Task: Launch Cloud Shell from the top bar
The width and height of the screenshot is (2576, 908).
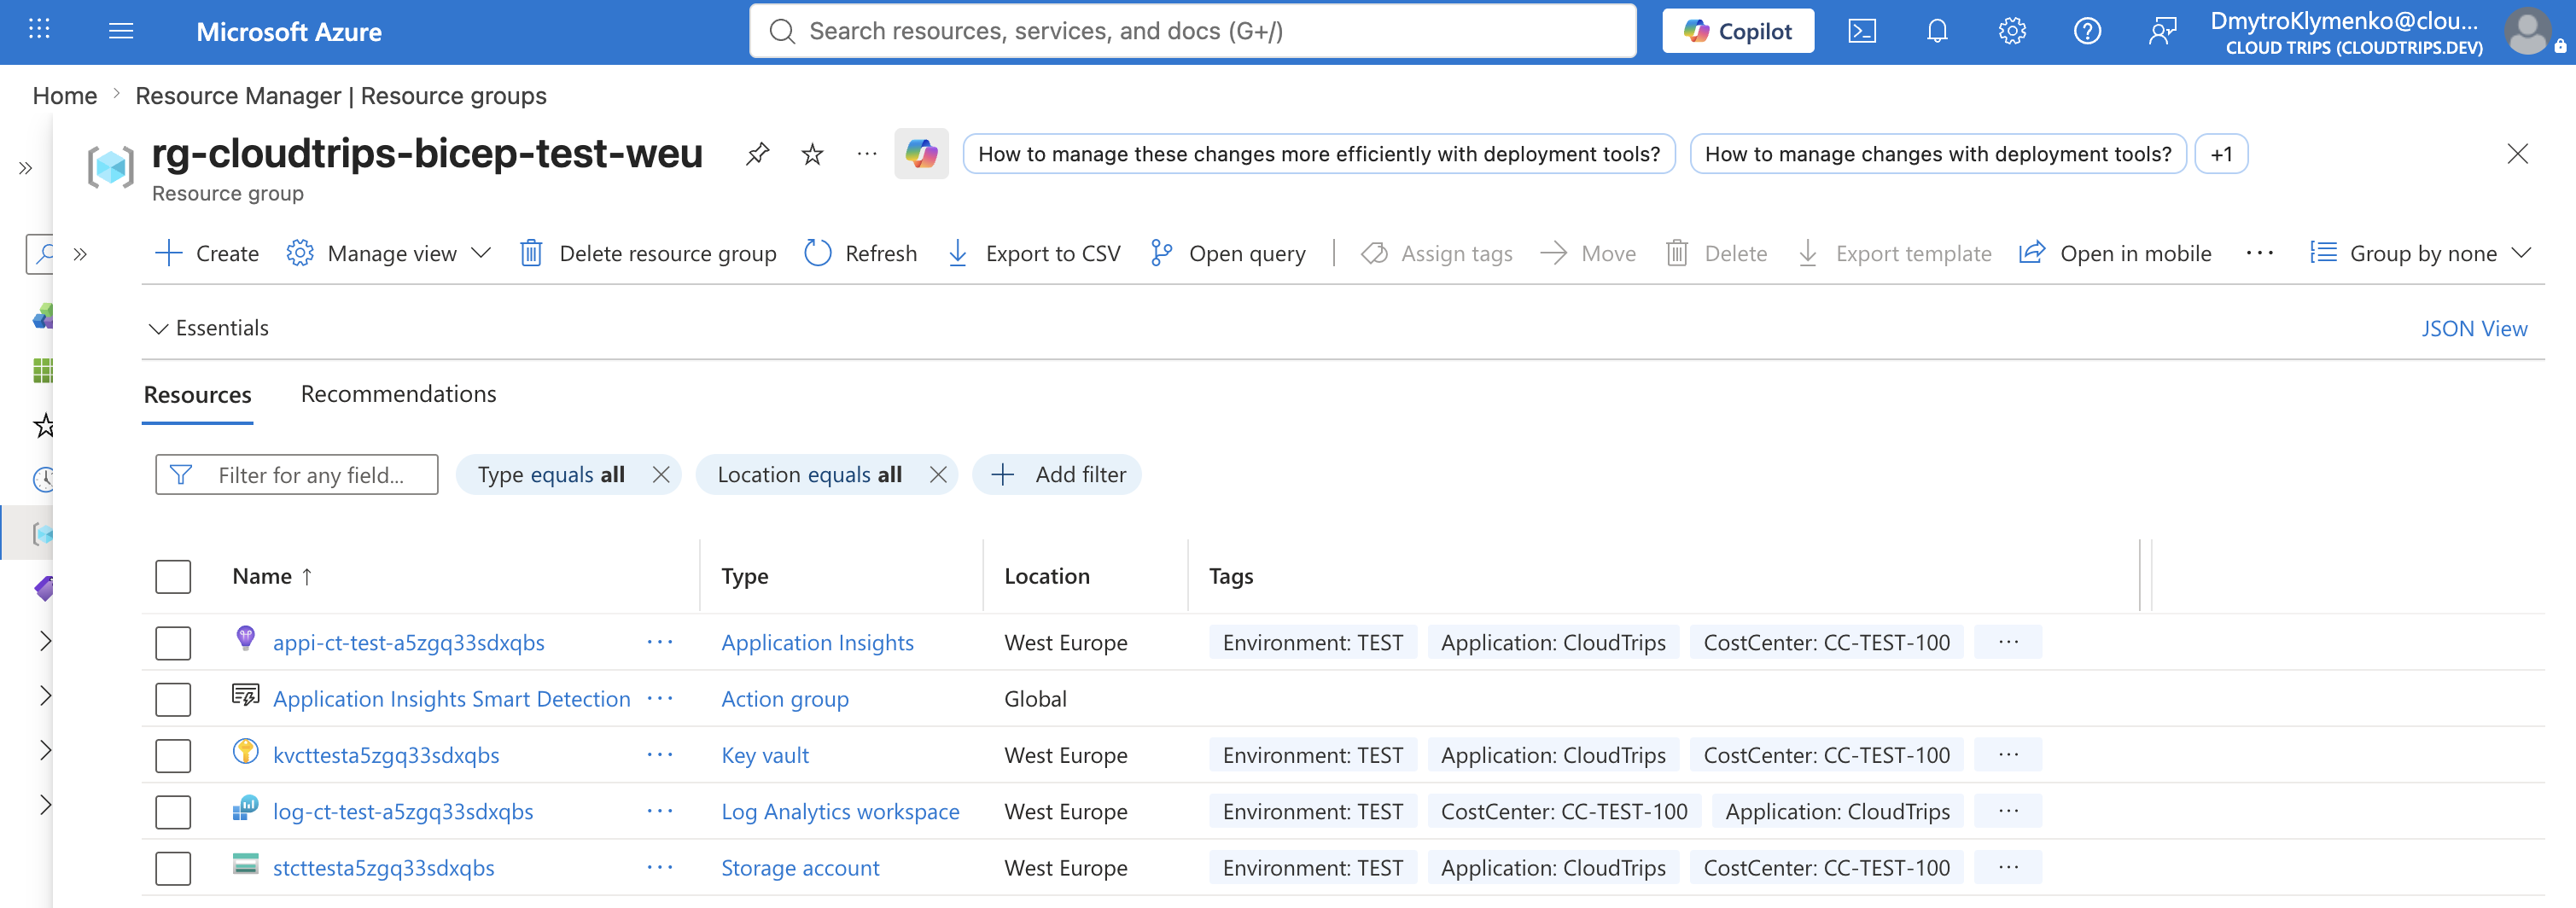Action: tap(1862, 31)
